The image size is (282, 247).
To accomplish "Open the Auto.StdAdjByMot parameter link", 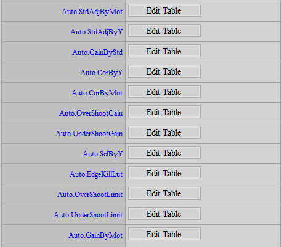I will (92, 12).
